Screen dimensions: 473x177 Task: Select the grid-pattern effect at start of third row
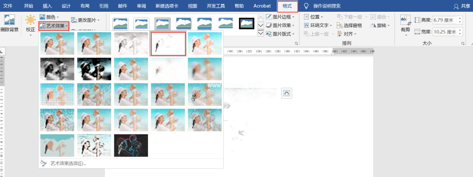click(57, 94)
